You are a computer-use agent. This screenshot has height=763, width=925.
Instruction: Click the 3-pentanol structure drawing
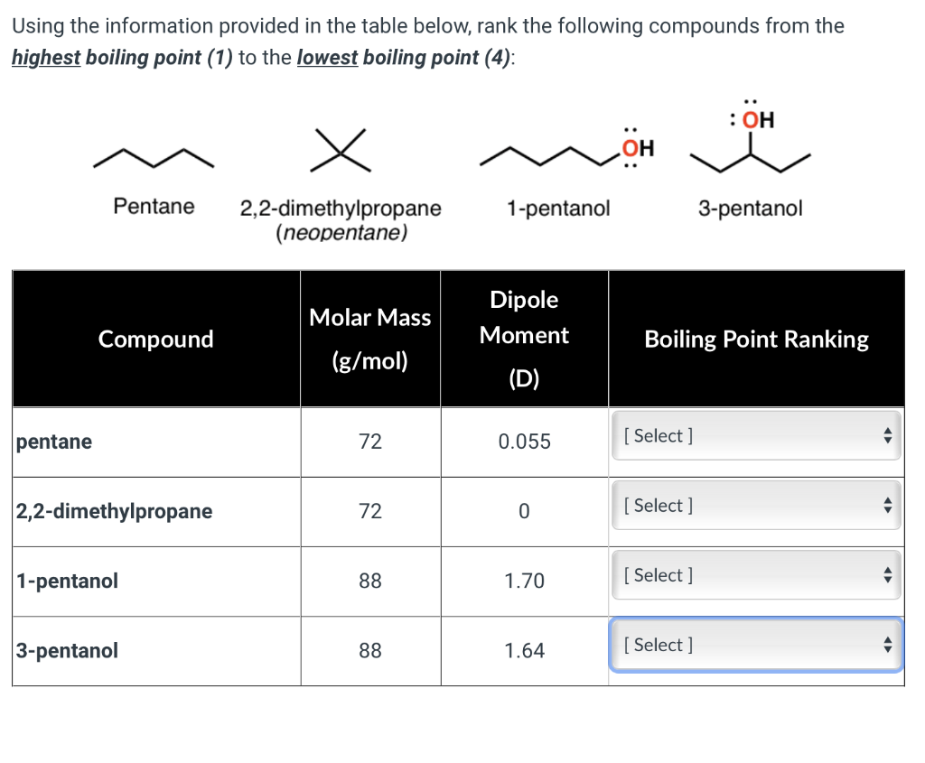pyautogui.click(x=751, y=136)
